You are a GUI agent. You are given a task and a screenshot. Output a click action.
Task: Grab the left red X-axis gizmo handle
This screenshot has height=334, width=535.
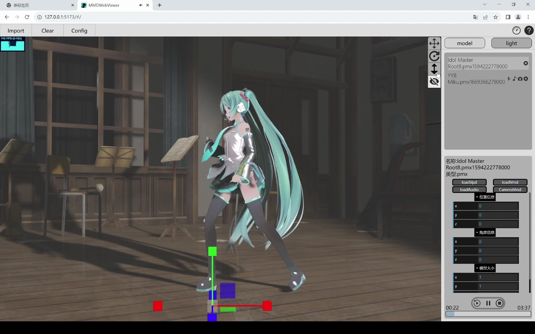(x=158, y=306)
